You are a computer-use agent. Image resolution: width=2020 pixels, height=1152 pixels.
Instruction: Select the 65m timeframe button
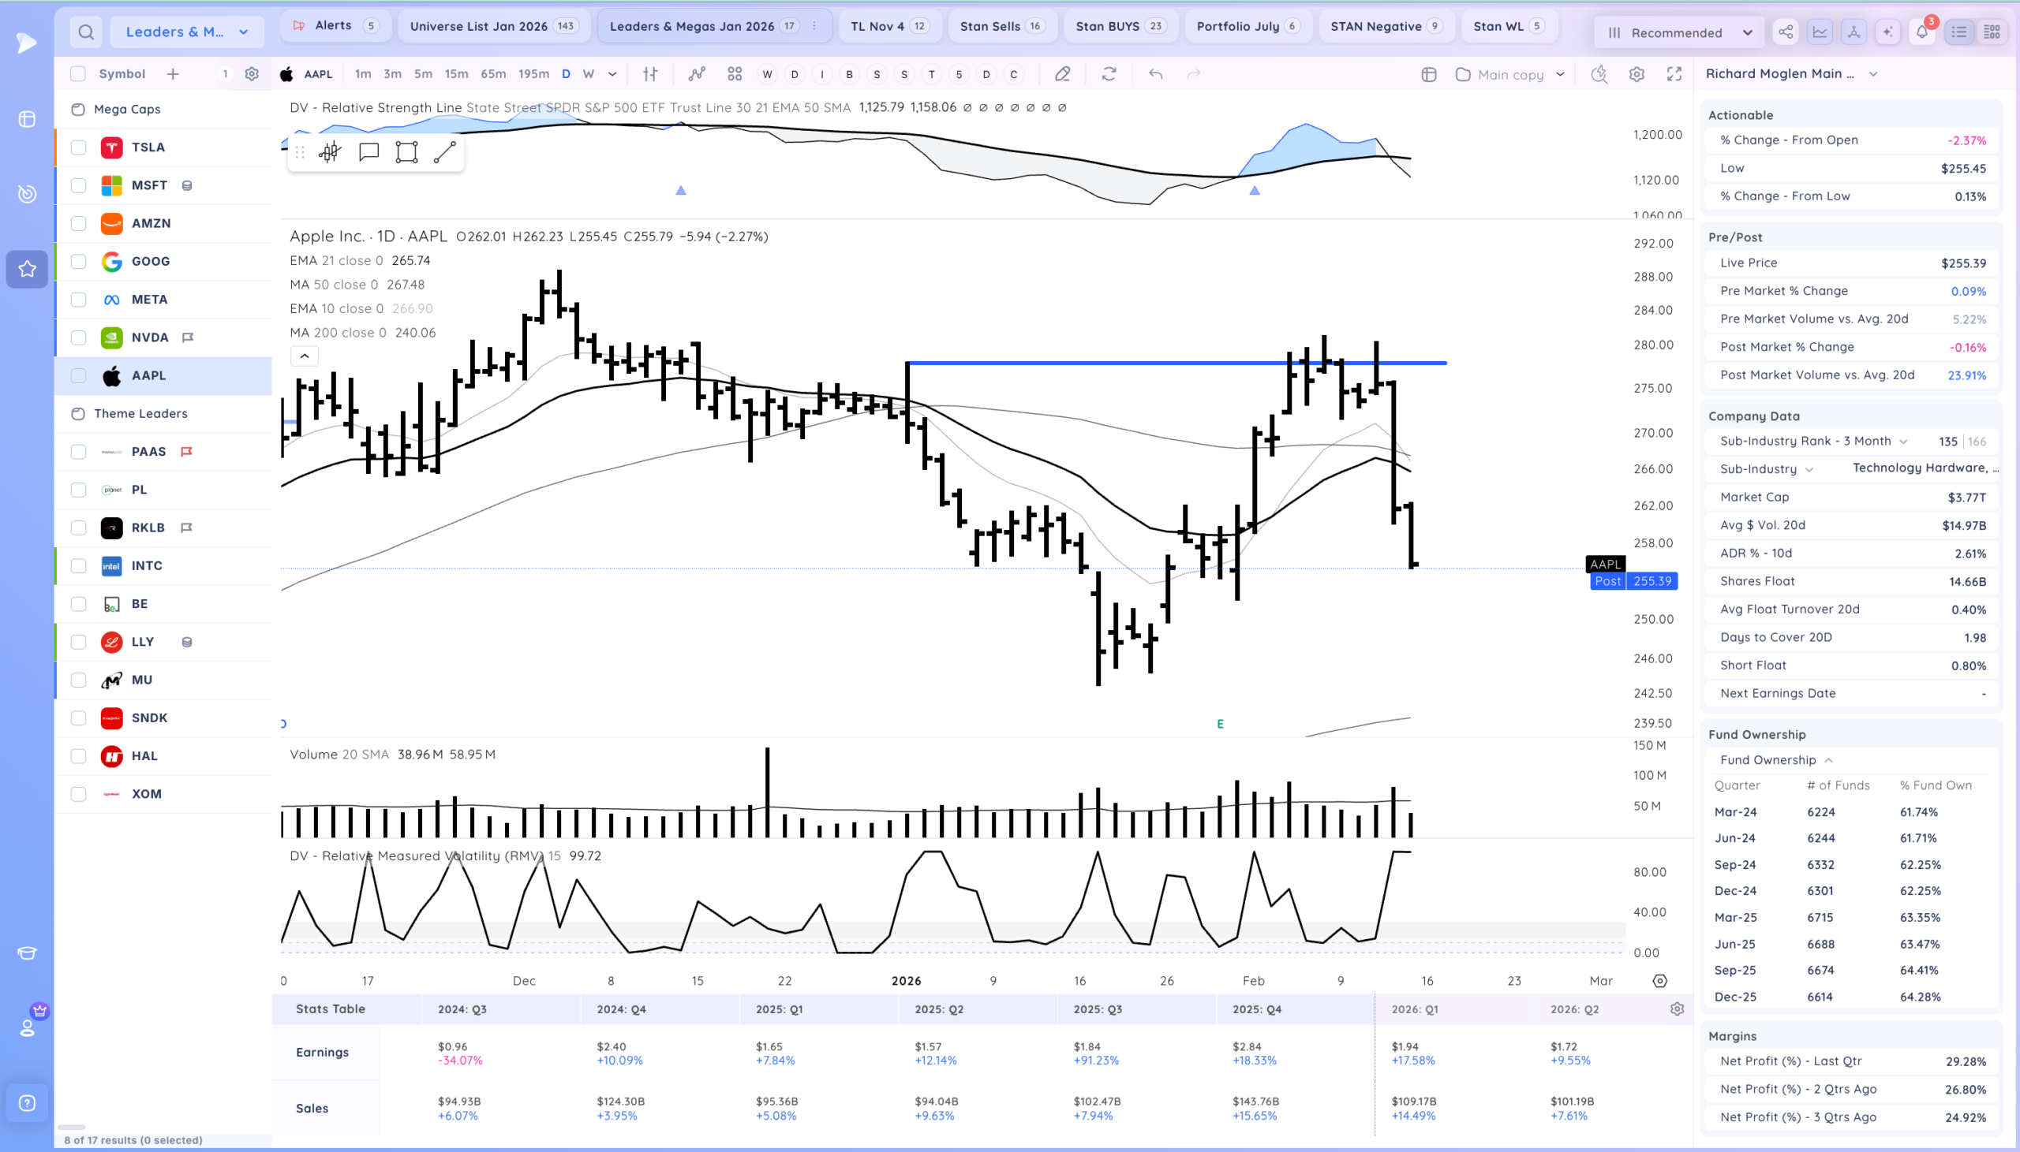pyautogui.click(x=493, y=73)
